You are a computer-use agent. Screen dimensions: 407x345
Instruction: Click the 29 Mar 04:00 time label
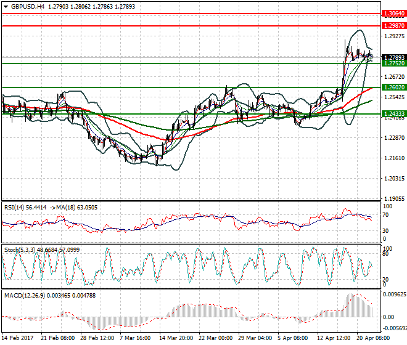(x=255, y=338)
